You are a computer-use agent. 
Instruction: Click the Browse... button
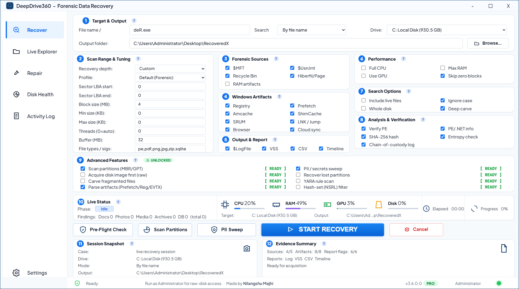coord(488,43)
